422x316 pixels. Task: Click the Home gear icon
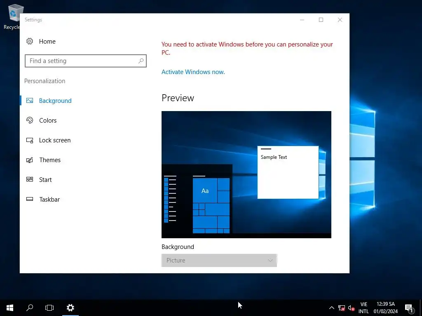click(x=30, y=41)
